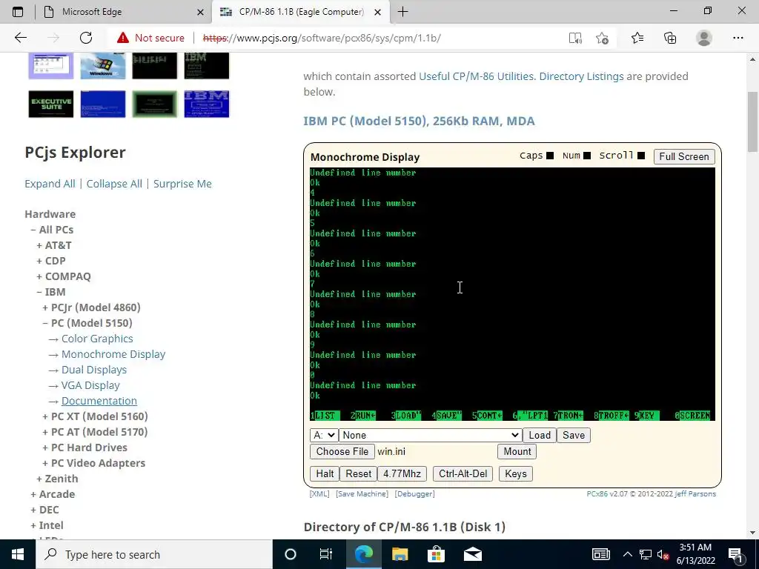Image resolution: width=759 pixels, height=569 pixels.
Task: Switch to the Microsoft Edge tab
Action: point(124,12)
